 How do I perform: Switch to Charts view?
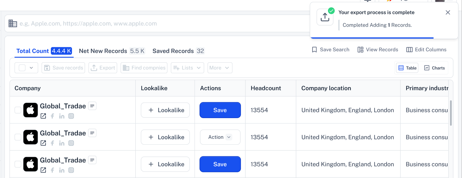point(435,68)
